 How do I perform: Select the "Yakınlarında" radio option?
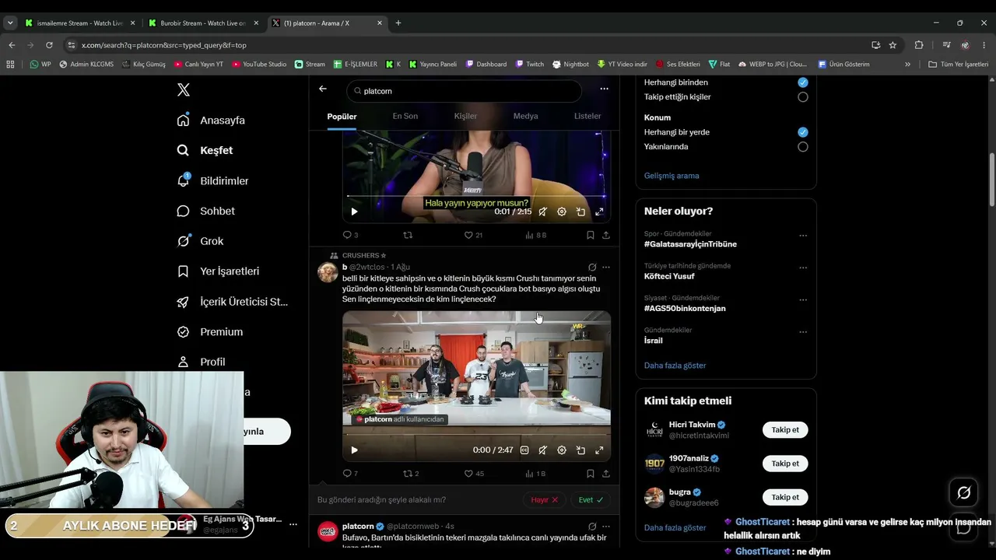803,147
